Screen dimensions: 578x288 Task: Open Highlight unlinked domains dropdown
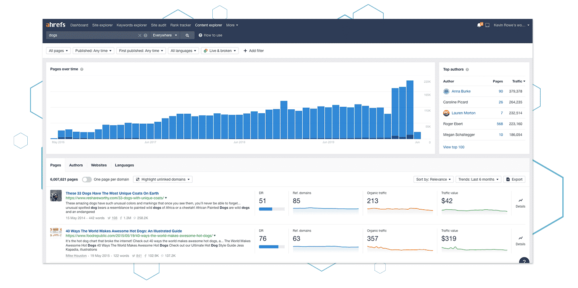coord(163,180)
